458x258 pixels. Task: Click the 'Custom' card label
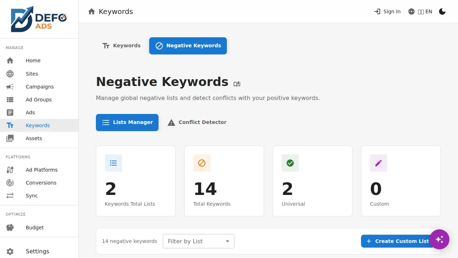click(379, 204)
